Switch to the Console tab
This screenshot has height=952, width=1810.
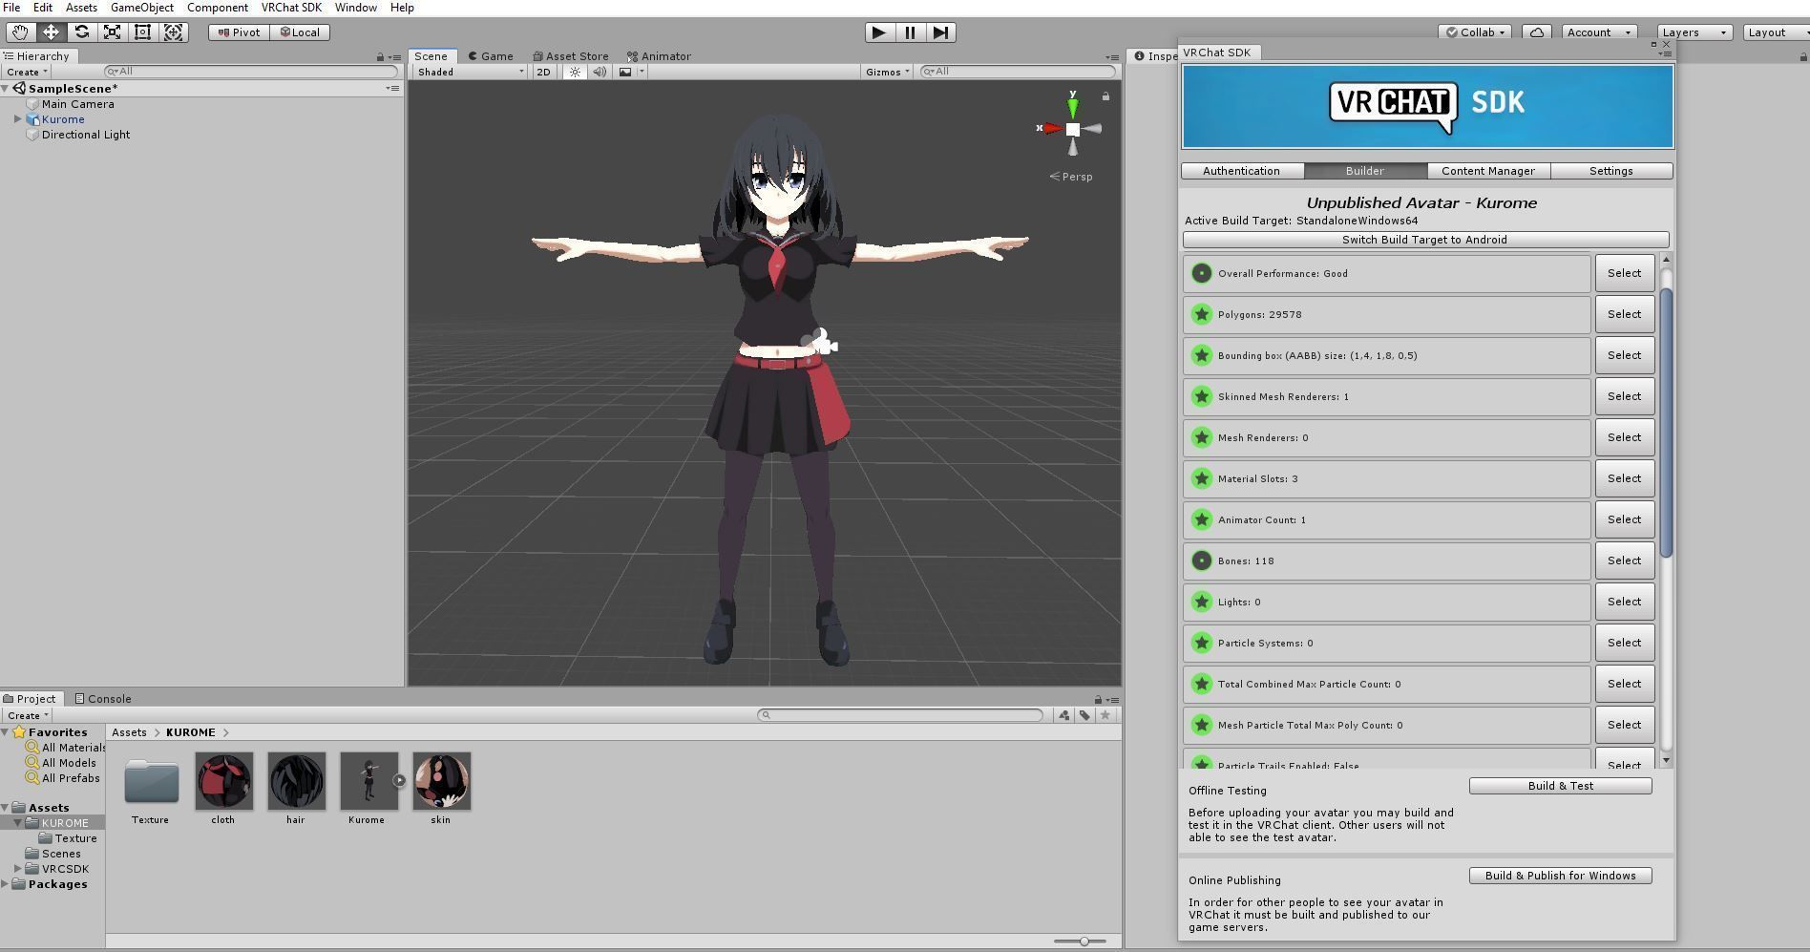103,699
